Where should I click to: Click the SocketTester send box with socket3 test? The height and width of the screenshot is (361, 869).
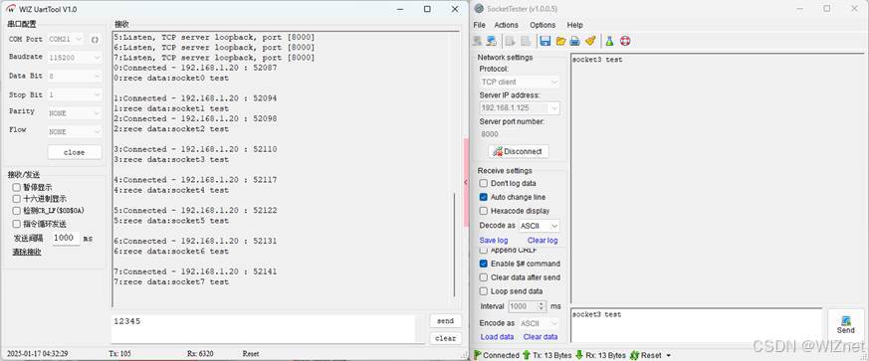pos(696,325)
